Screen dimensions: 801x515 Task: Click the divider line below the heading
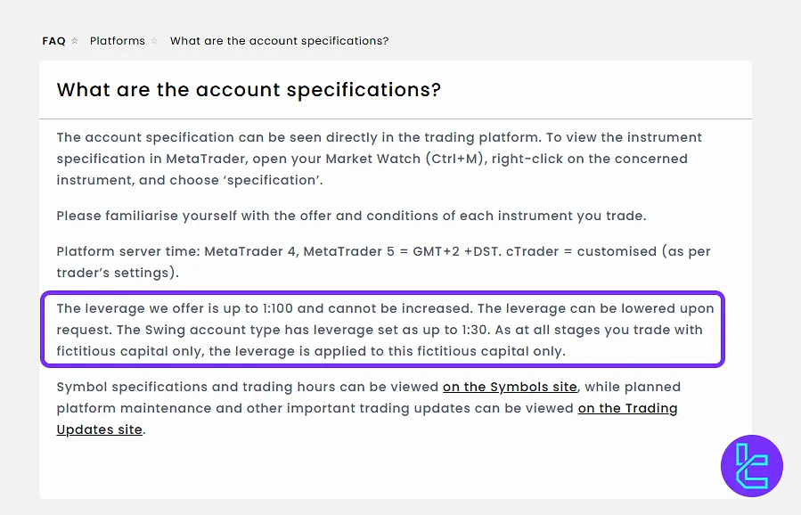(396, 119)
